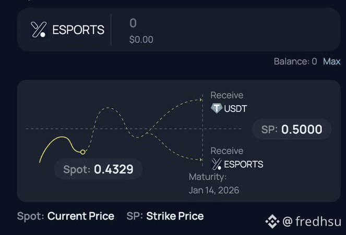Open the @fredhsu author handle
Screen dimensions: 346x235
pos(312,222)
